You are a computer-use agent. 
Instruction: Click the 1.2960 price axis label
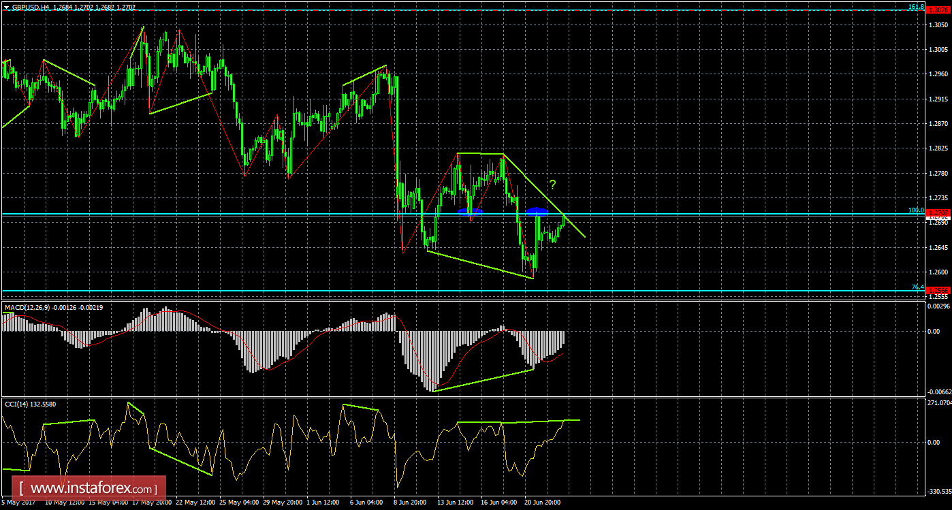pos(938,74)
